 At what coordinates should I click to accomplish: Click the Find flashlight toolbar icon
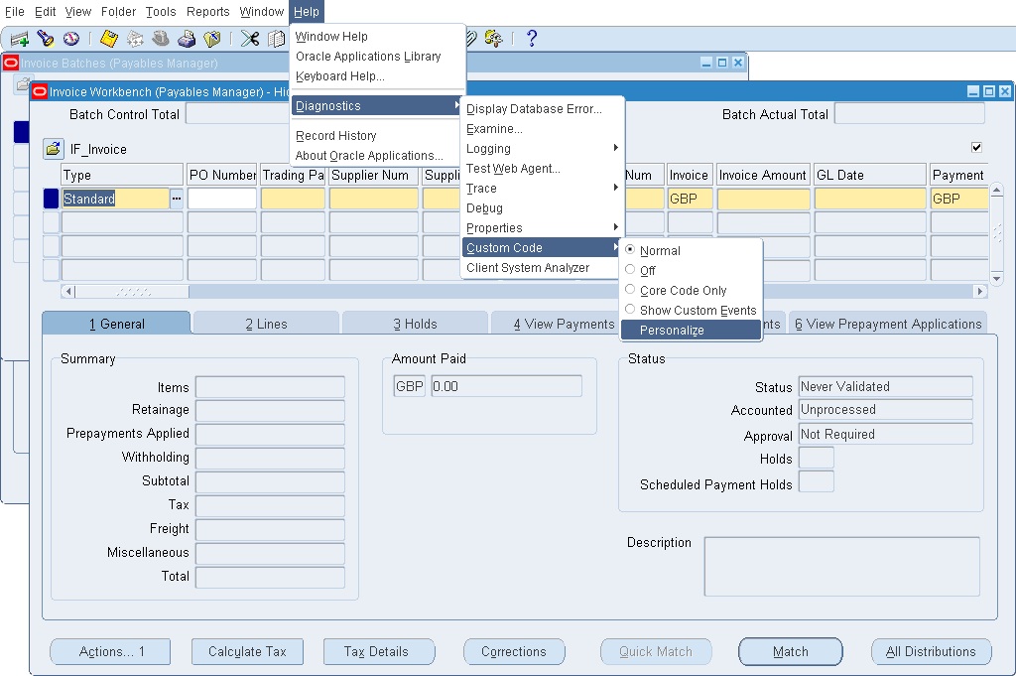pos(46,39)
